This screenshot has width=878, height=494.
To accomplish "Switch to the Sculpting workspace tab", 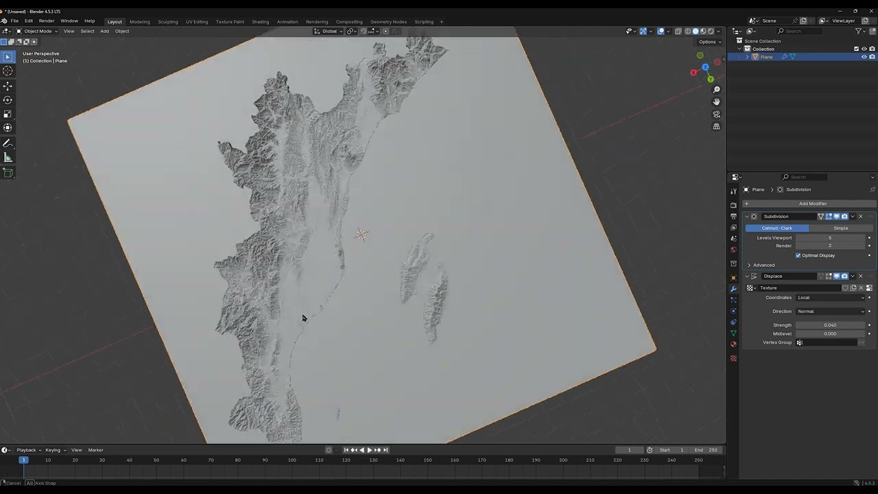I will (168, 21).
